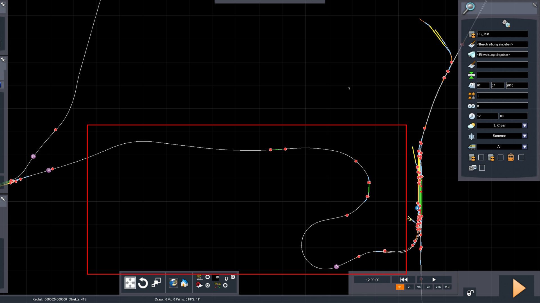
Task: Click the timeline slider handle
Action: pos(421,279)
